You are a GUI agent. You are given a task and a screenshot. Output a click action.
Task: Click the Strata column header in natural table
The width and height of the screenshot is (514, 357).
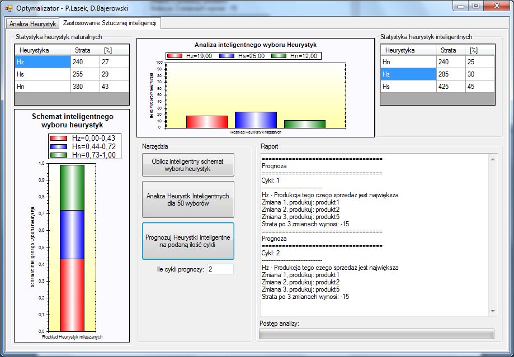[85, 50]
